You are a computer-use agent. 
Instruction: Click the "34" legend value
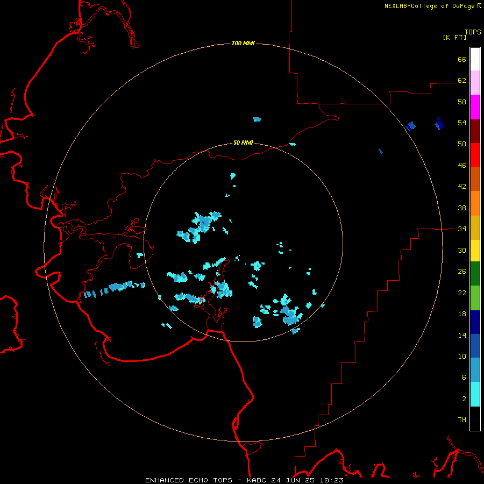pos(462,229)
